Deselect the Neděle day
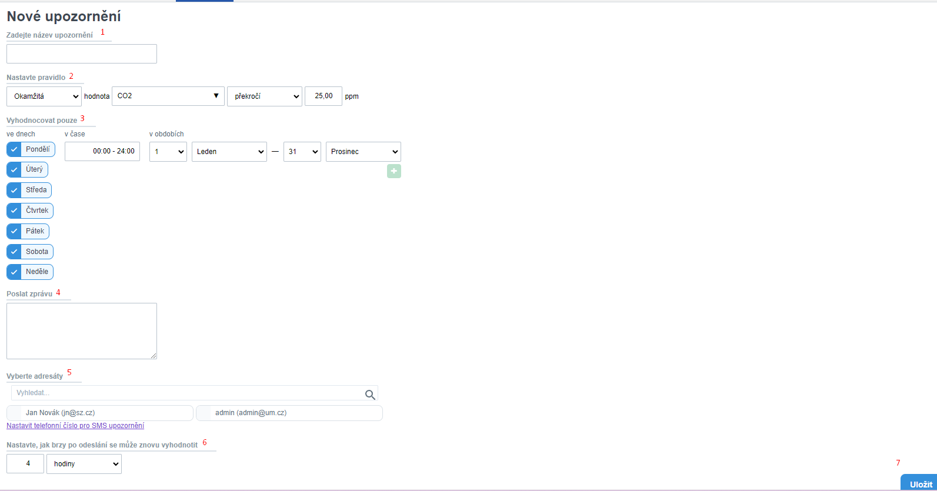Viewport: 937px width, 491px height. coord(14,272)
